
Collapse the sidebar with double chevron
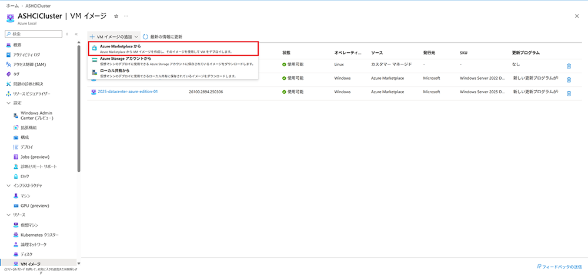point(76,34)
